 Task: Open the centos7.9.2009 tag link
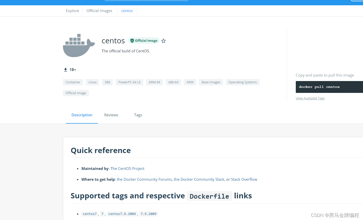pyautogui.click(x=122, y=214)
